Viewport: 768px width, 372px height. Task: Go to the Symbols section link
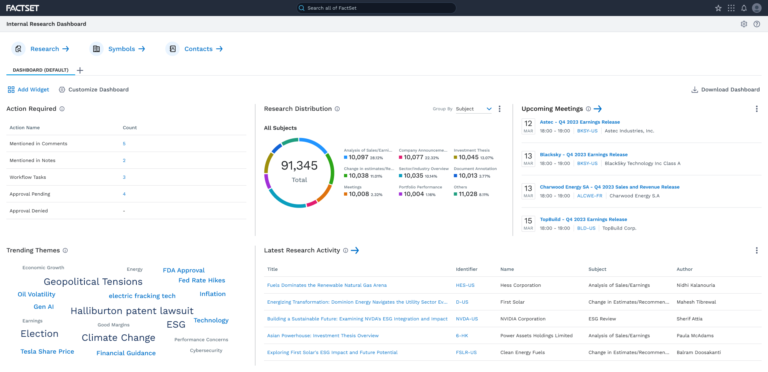(126, 49)
